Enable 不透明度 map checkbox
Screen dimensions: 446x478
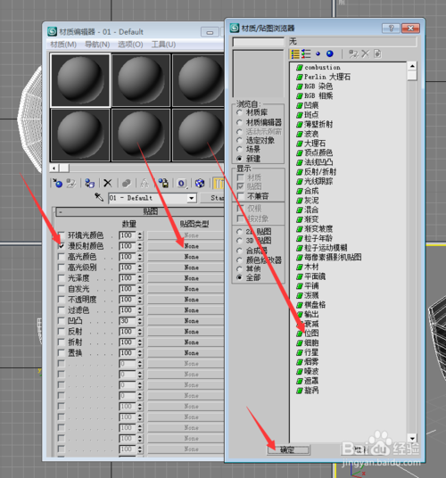point(62,300)
